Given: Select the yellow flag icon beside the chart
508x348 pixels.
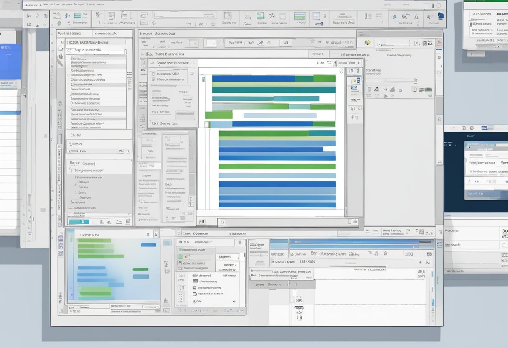Looking at the screenshot, I should [353, 81].
